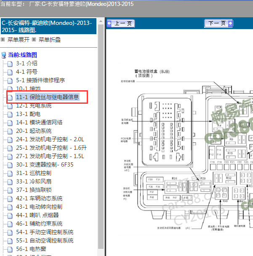Click the page icon beside 27-1 发动机电子控制
This screenshot has height=256, width=253.
pyautogui.click(x=10, y=156)
